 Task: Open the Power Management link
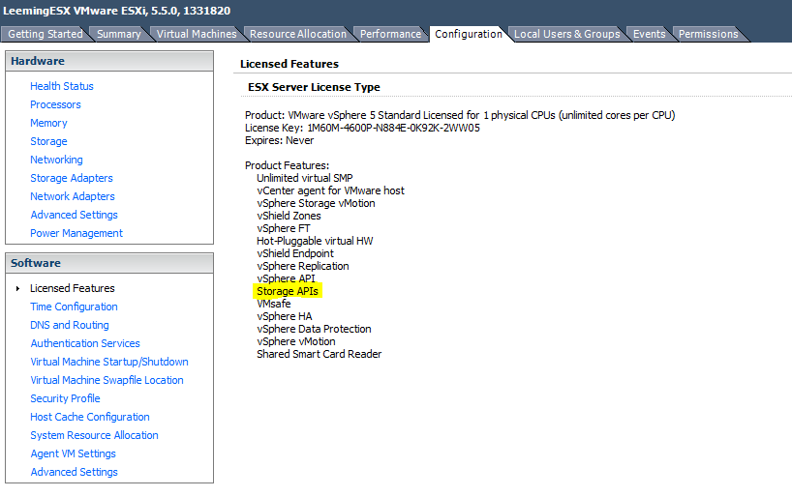(76, 233)
